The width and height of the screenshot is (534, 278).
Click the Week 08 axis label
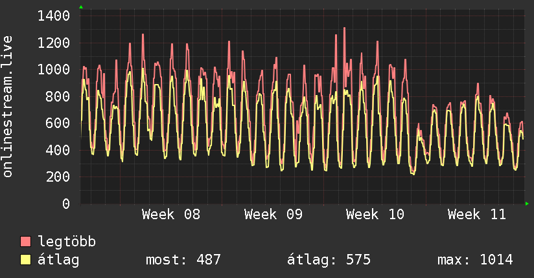tap(171, 215)
